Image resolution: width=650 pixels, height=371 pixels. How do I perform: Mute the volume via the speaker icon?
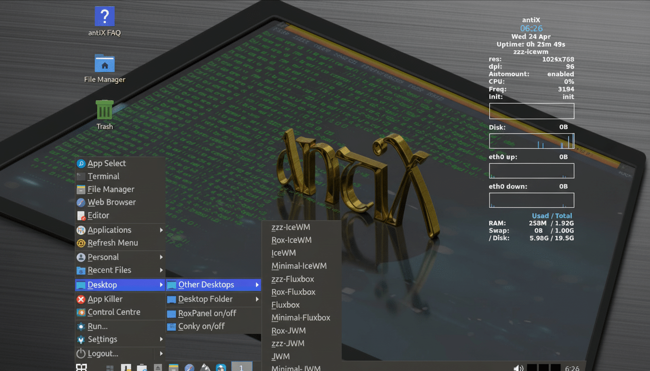click(518, 368)
